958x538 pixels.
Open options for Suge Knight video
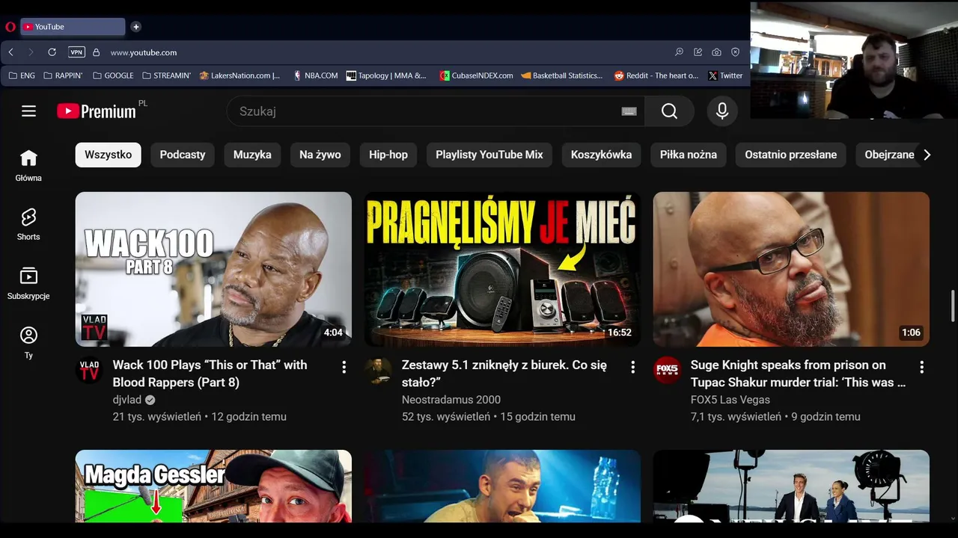pos(921,367)
